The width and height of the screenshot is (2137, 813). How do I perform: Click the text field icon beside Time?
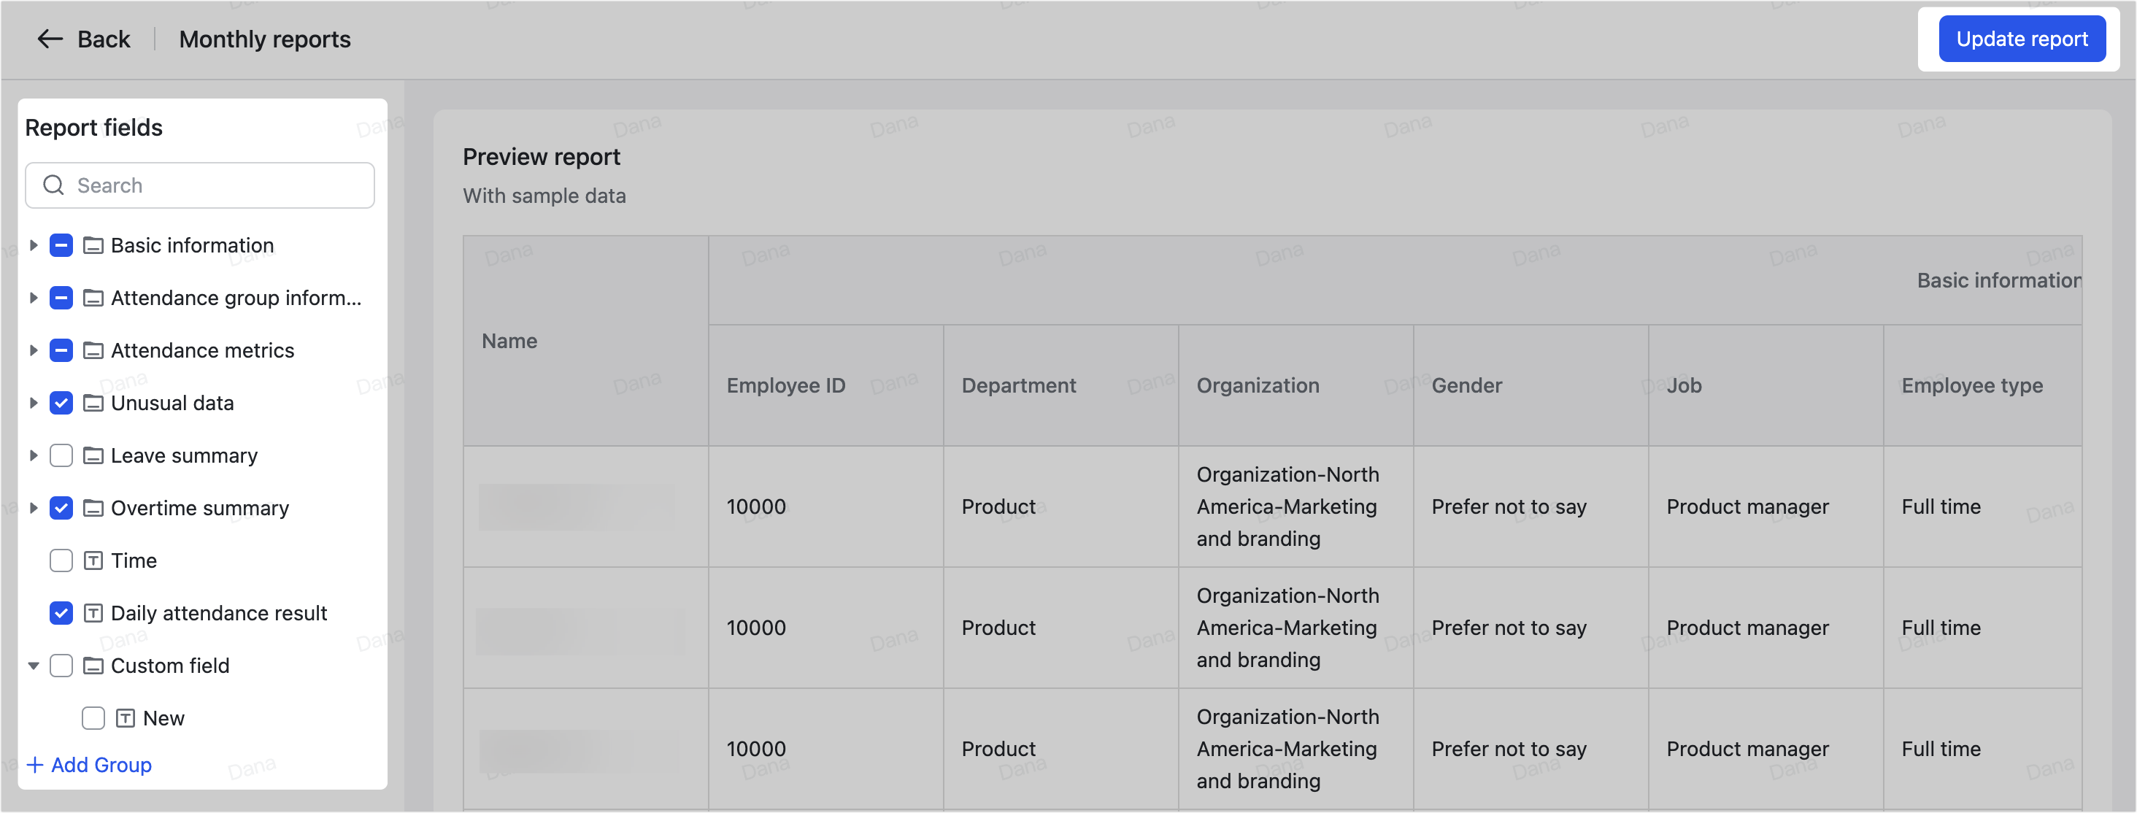pyautogui.click(x=92, y=560)
